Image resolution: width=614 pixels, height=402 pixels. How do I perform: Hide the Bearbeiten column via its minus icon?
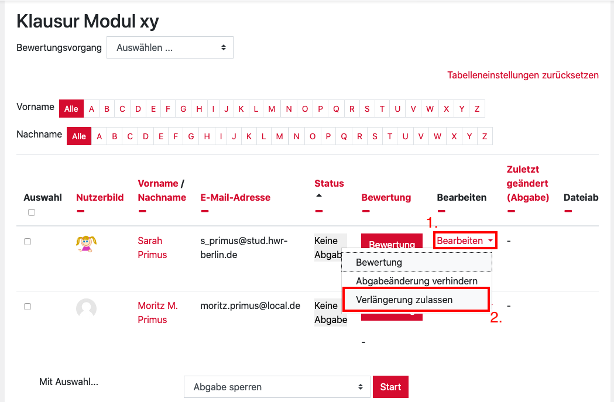(441, 211)
